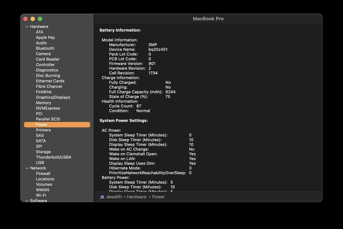Select Controller in the sidebar
This screenshot has width=343, height=229.
point(45,65)
